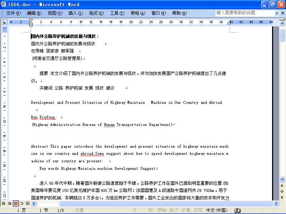Viewport: 286px width, 214px height.
Task: Toggle 改写 overtype mode in status bar
Action: [x=198, y=210]
